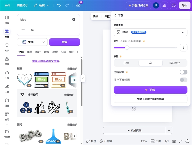Image resolution: width=192 pixels, height=145 pixels.
Task: Show more 图片 results with arrow
Action: (74, 136)
